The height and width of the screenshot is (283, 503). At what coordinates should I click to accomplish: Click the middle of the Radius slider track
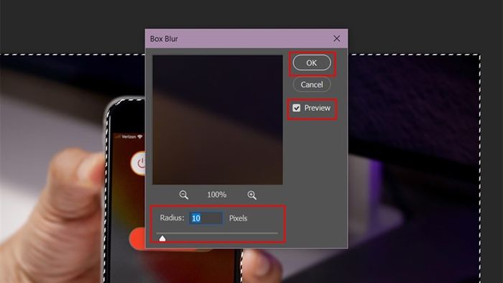click(x=217, y=233)
